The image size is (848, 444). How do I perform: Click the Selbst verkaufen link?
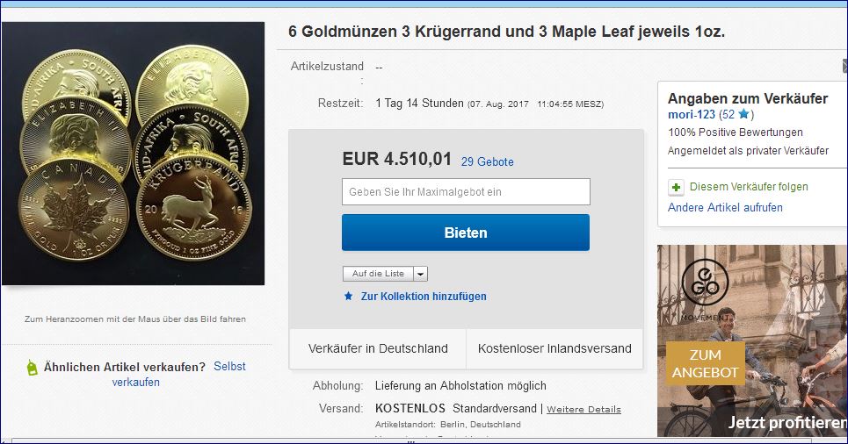tap(178, 374)
